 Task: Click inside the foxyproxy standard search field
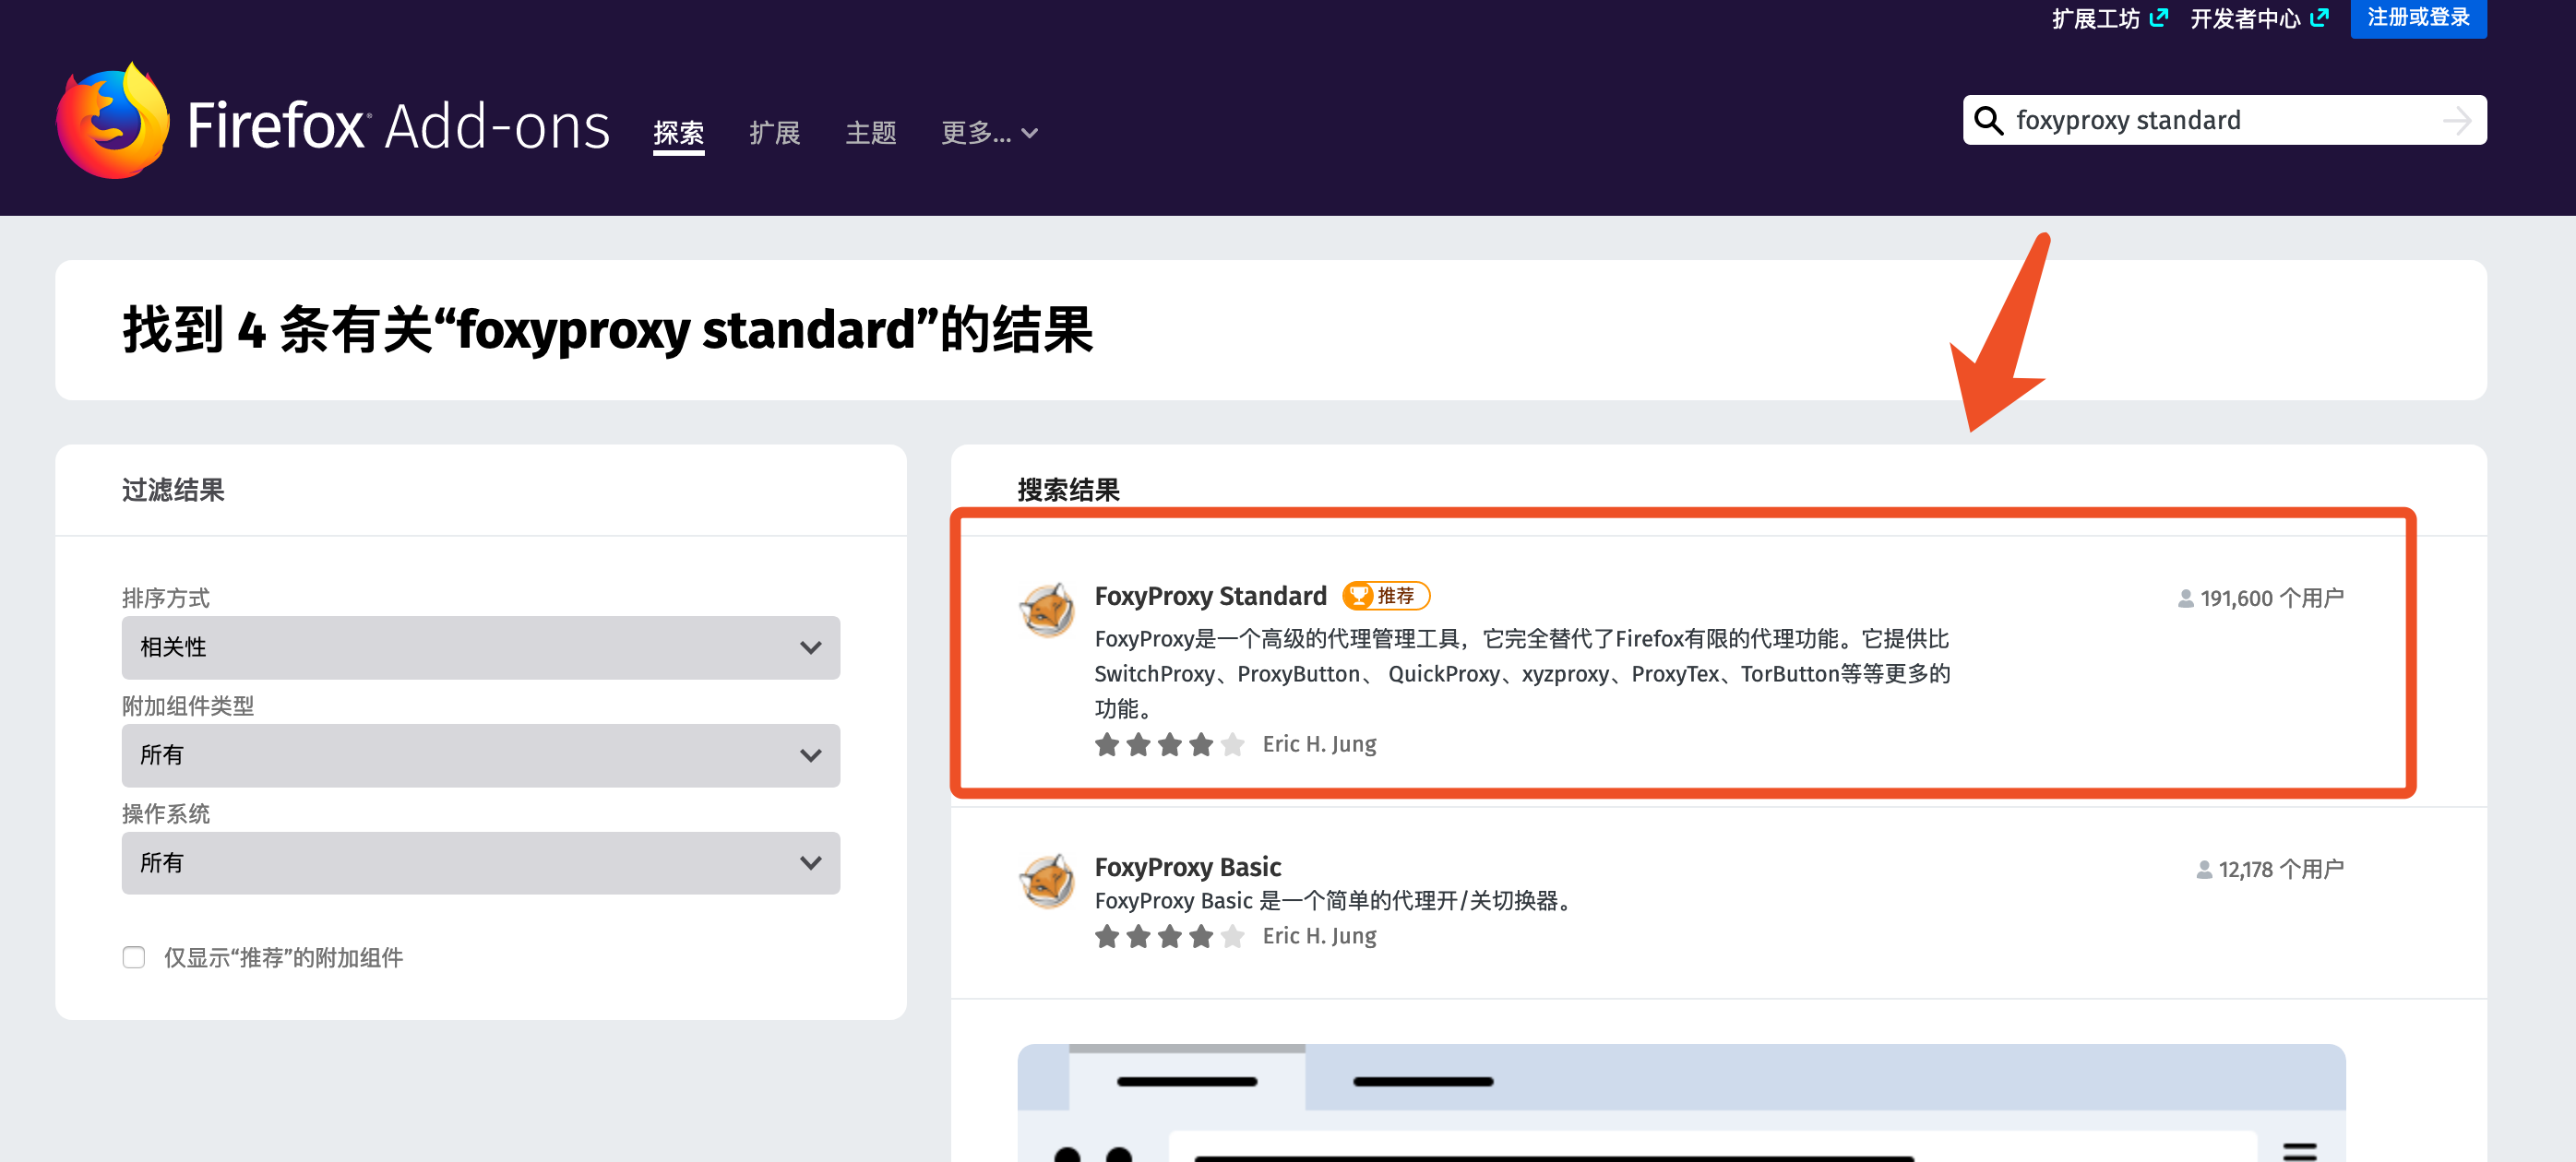coord(2150,120)
